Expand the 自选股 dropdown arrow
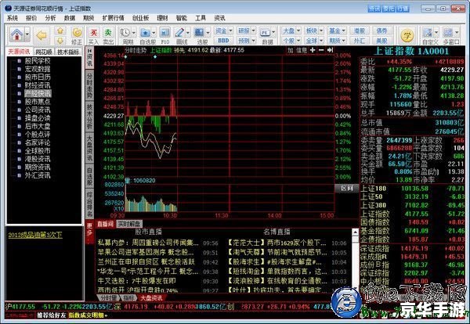This screenshot has width=470, height=324. [x=154, y=33]
